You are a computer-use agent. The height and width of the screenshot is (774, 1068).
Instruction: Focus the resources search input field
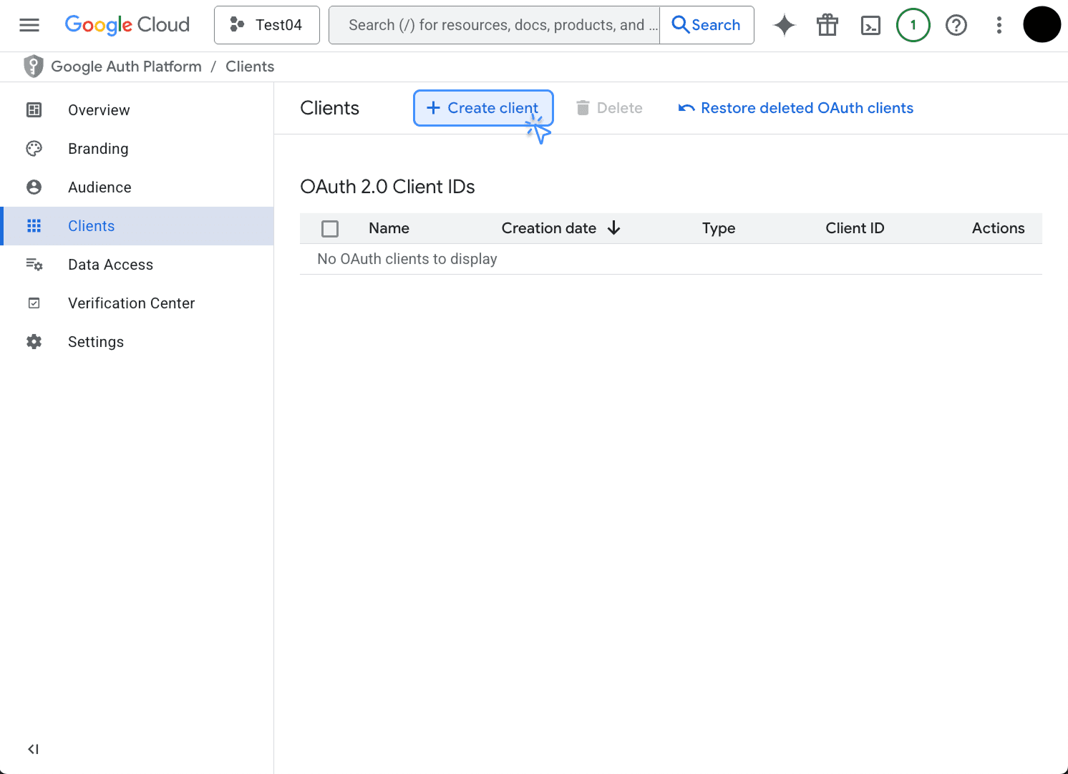[495, 25]
